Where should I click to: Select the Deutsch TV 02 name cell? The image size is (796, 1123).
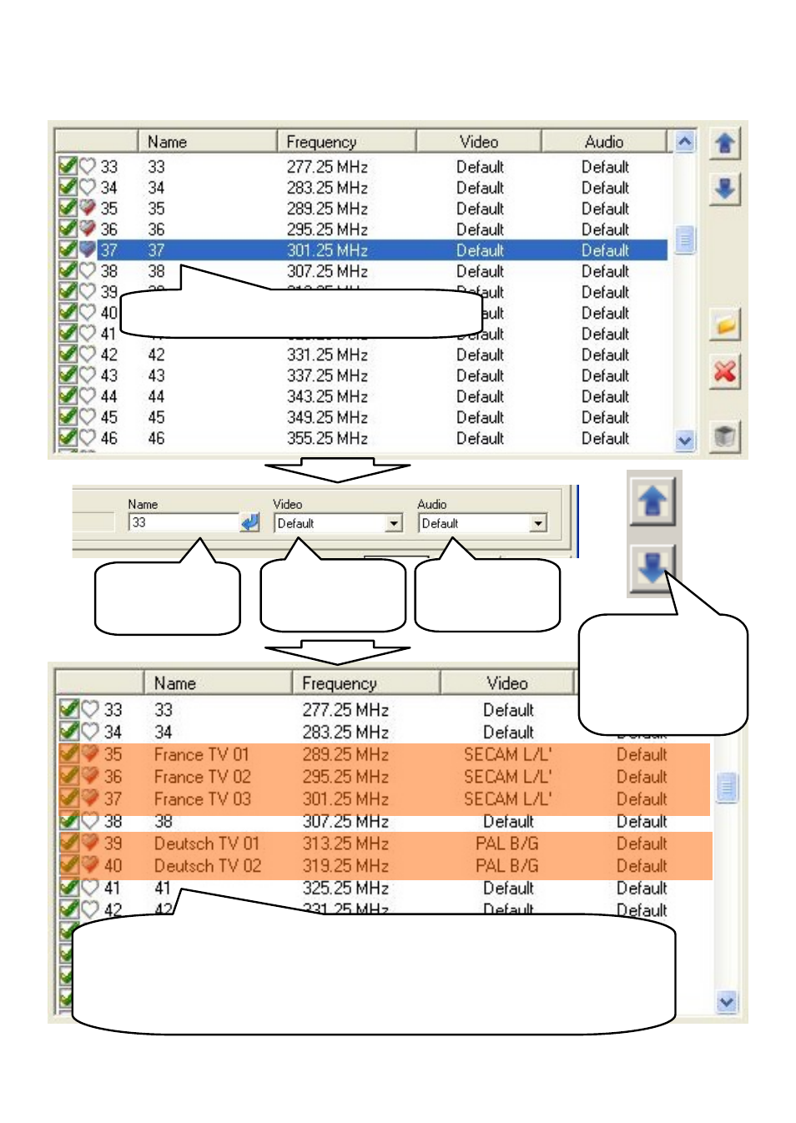207,866
